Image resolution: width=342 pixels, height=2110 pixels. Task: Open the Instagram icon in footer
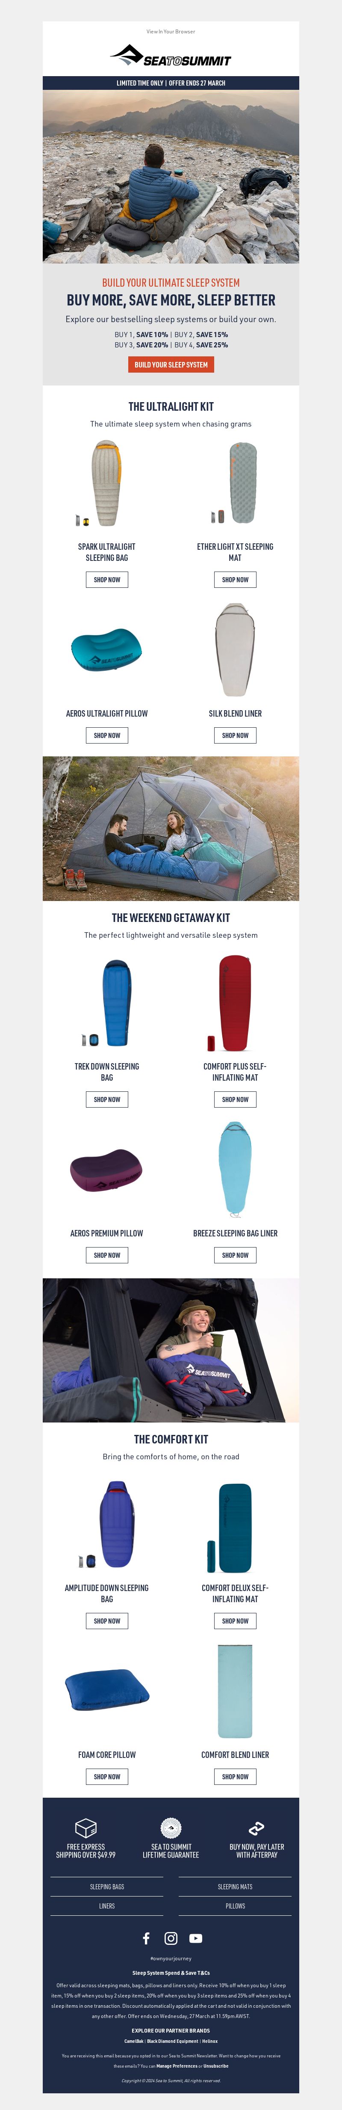(171, 1938)
